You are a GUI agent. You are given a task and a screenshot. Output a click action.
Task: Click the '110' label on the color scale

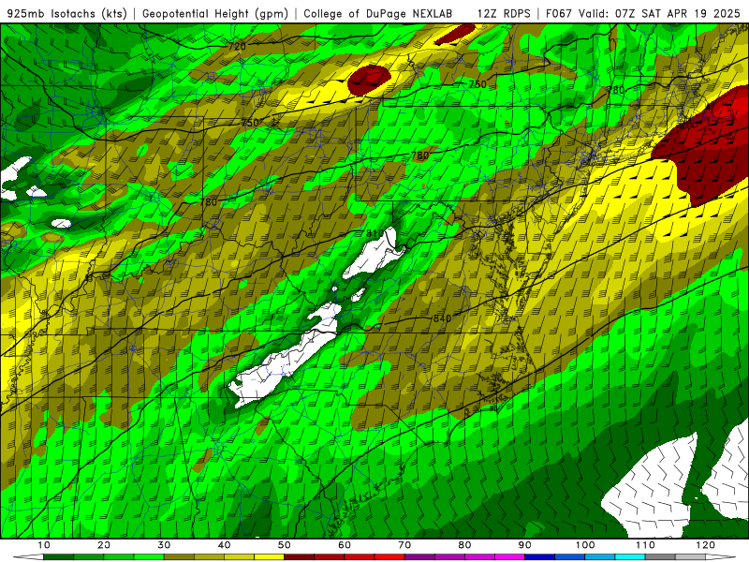tap(645, 545)
